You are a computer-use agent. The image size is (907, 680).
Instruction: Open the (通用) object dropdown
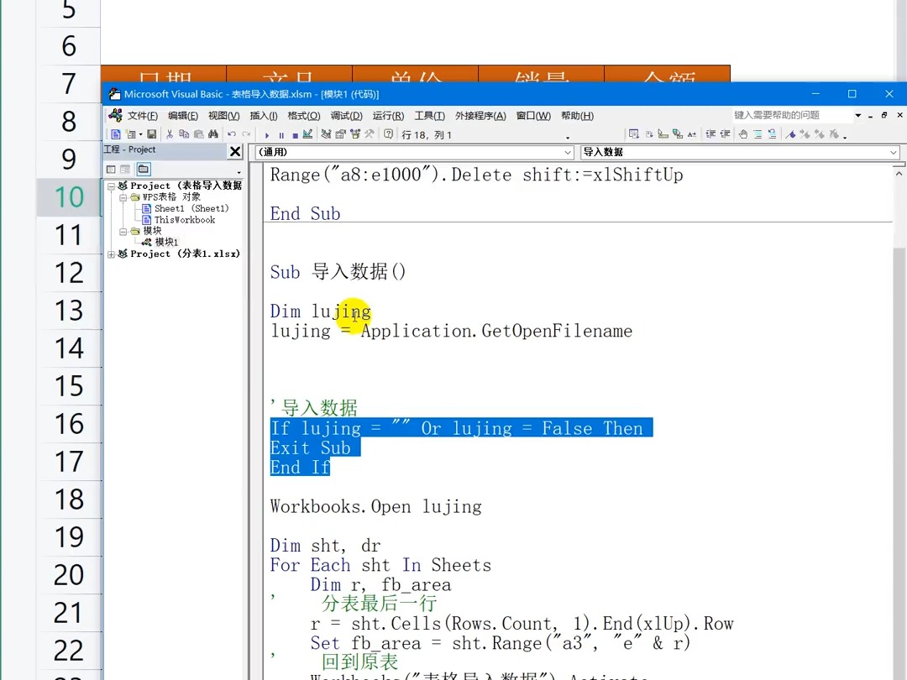coord(568,152)
